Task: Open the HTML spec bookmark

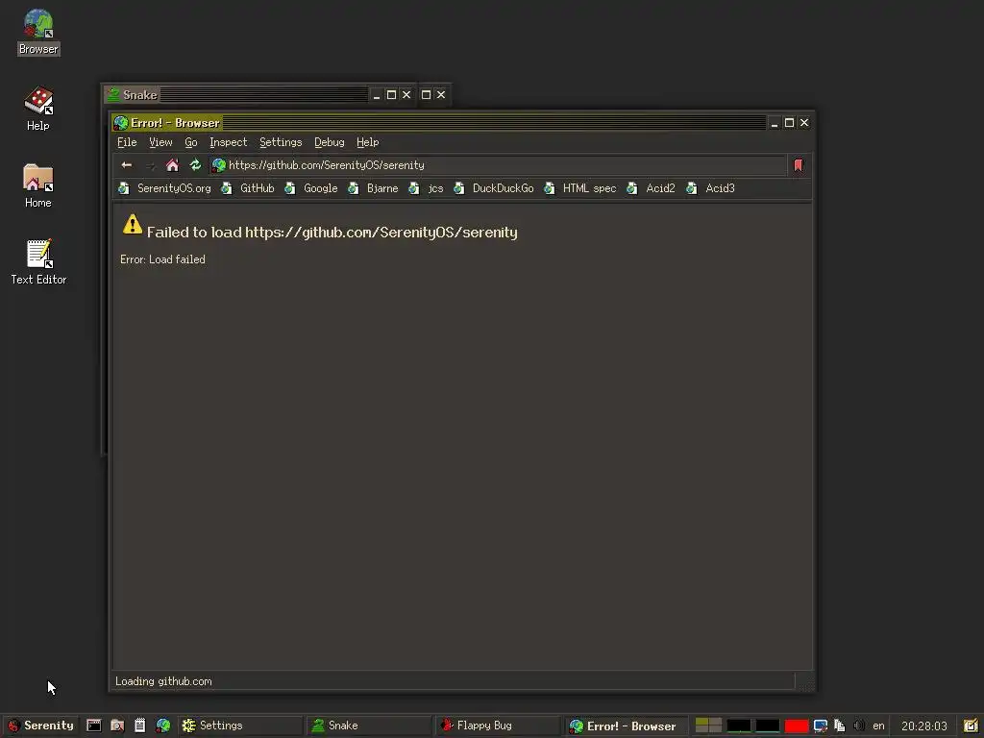Action: pos(579,188)
